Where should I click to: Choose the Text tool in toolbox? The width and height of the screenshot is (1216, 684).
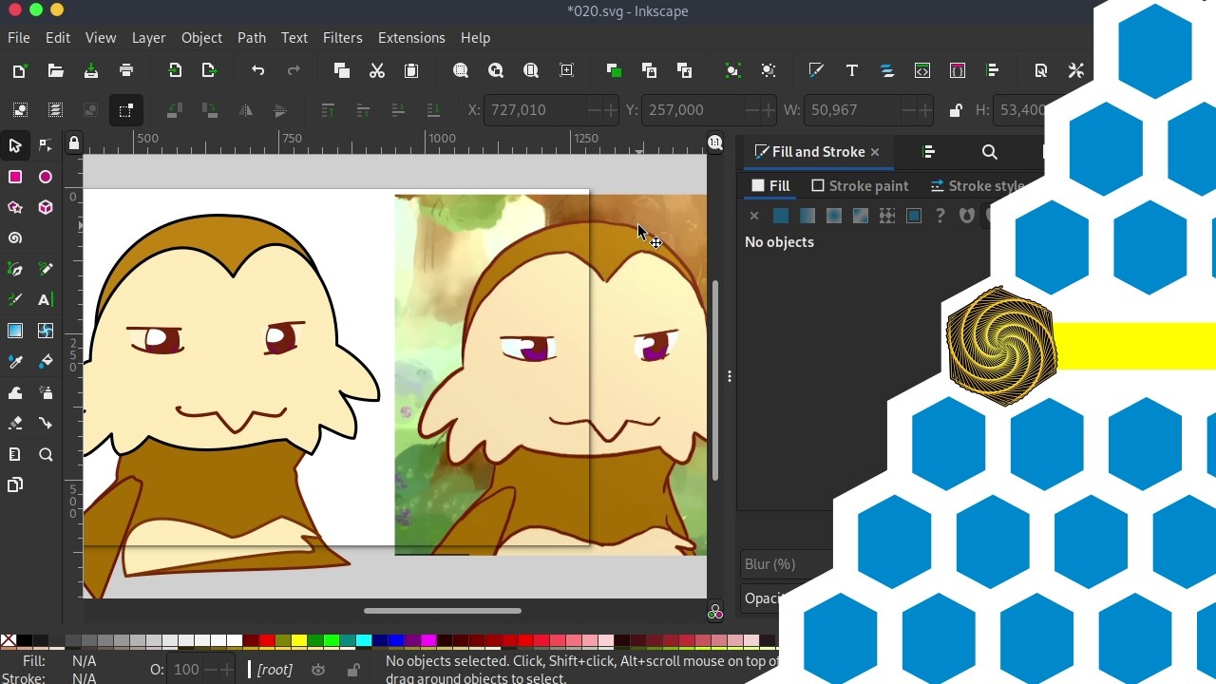click(x=46, y=300)
